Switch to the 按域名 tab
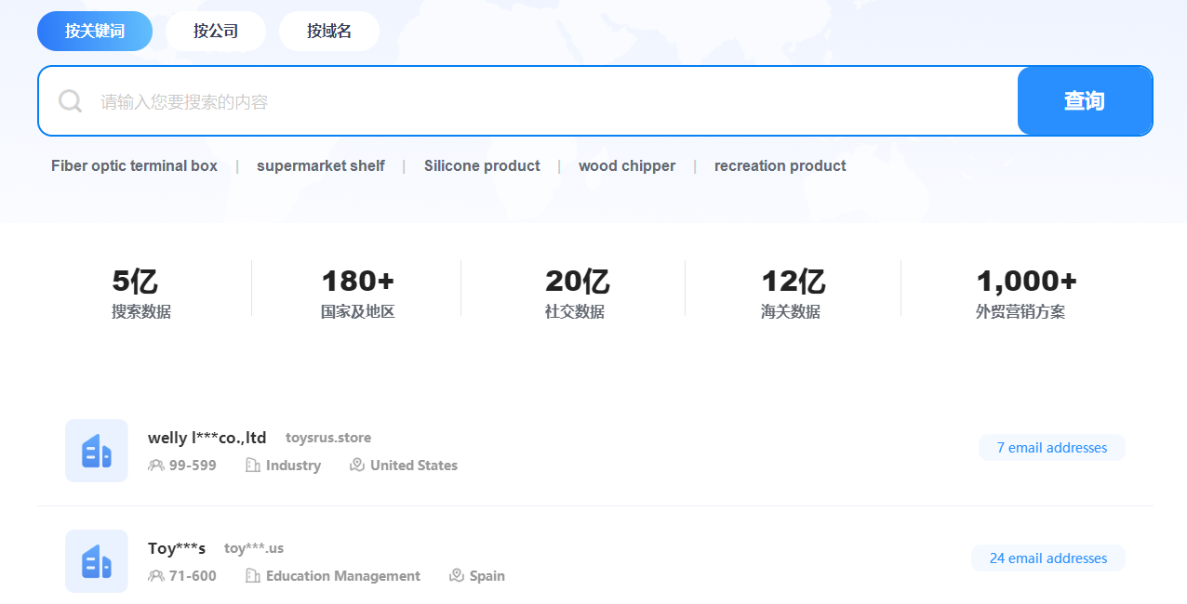 coord(329,31)
